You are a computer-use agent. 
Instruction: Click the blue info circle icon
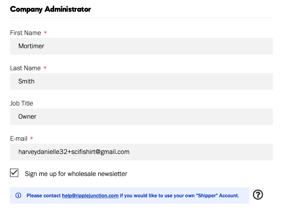click(x=18, y=195)
